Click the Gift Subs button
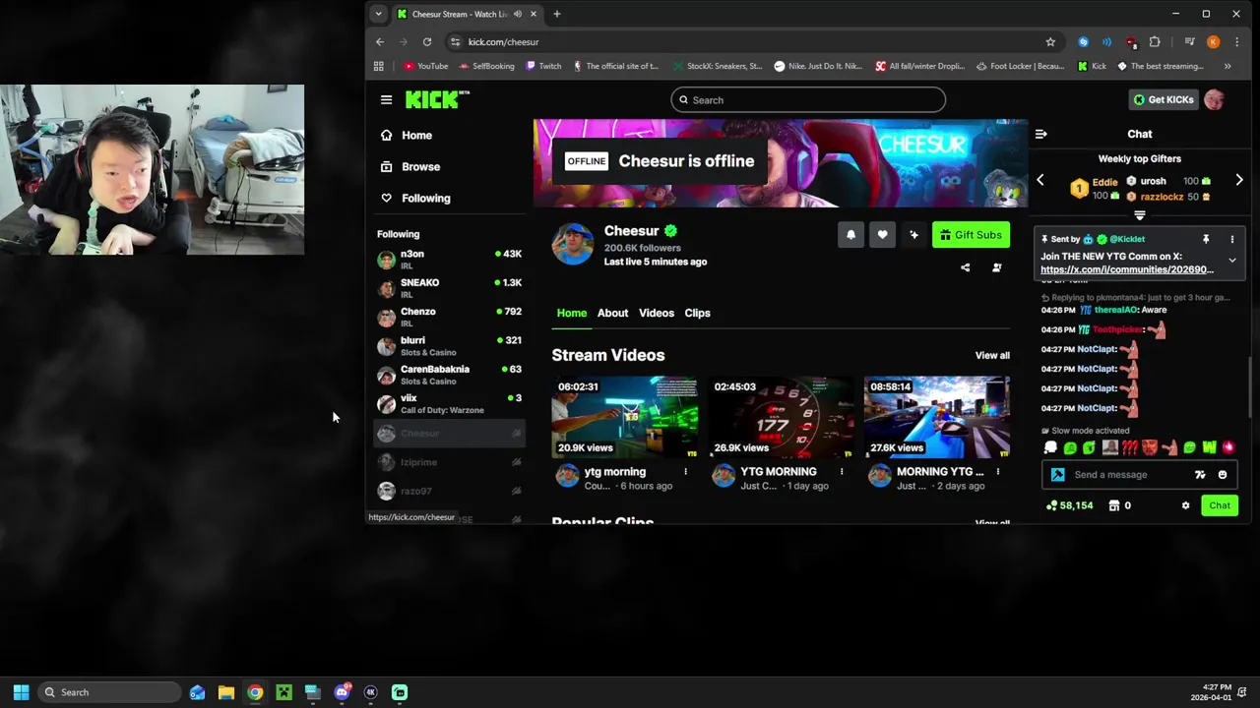 [971, 235]
